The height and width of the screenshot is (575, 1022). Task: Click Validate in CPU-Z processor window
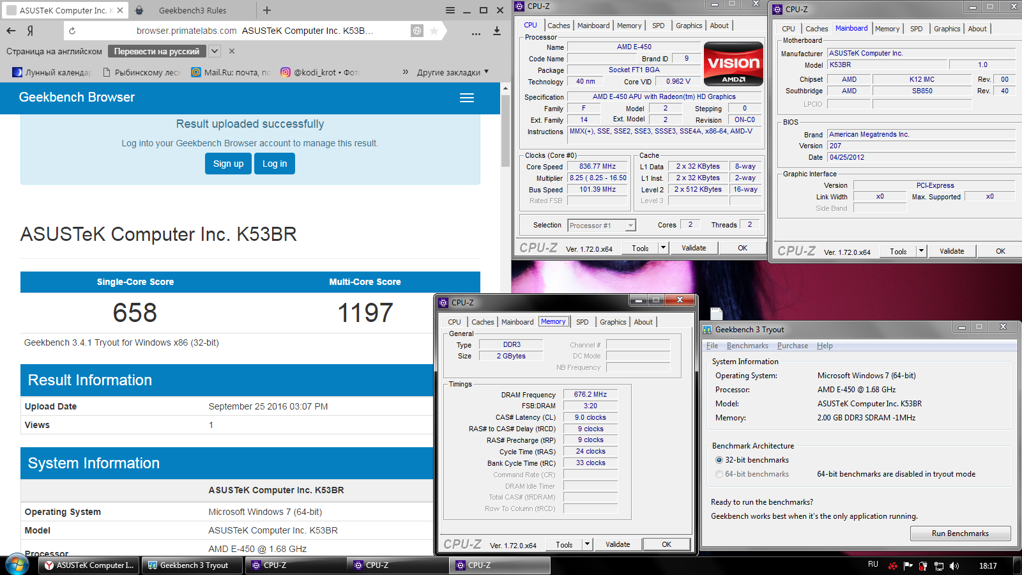tap(694, 248)
